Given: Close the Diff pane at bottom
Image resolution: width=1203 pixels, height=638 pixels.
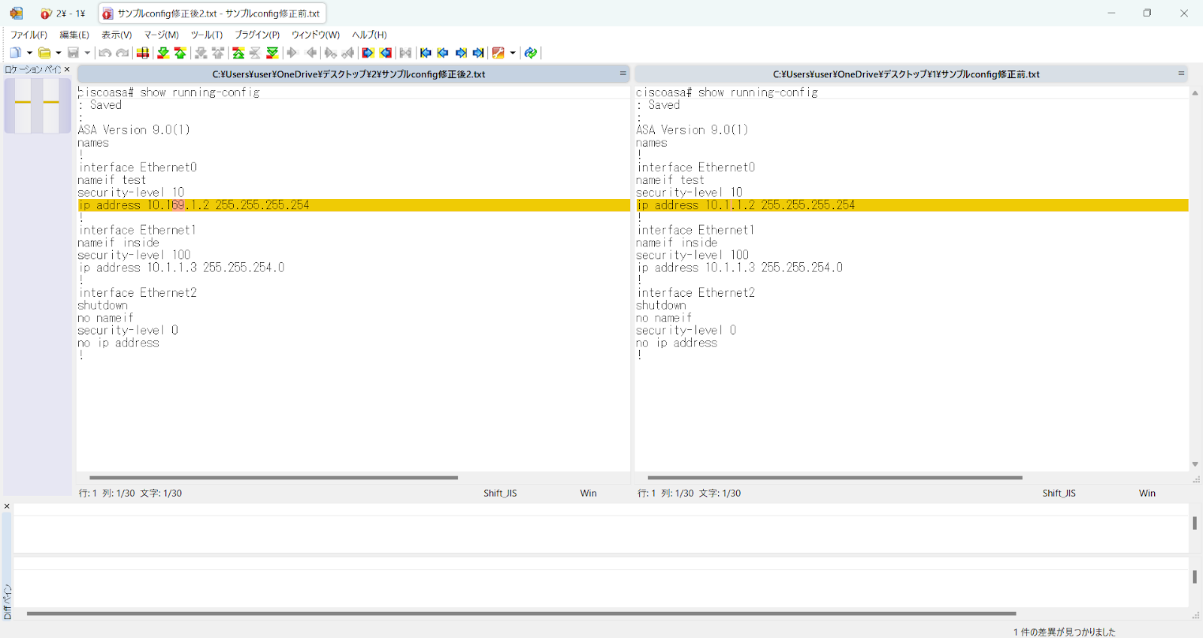Looking at the screenshot, I should 7,506.
